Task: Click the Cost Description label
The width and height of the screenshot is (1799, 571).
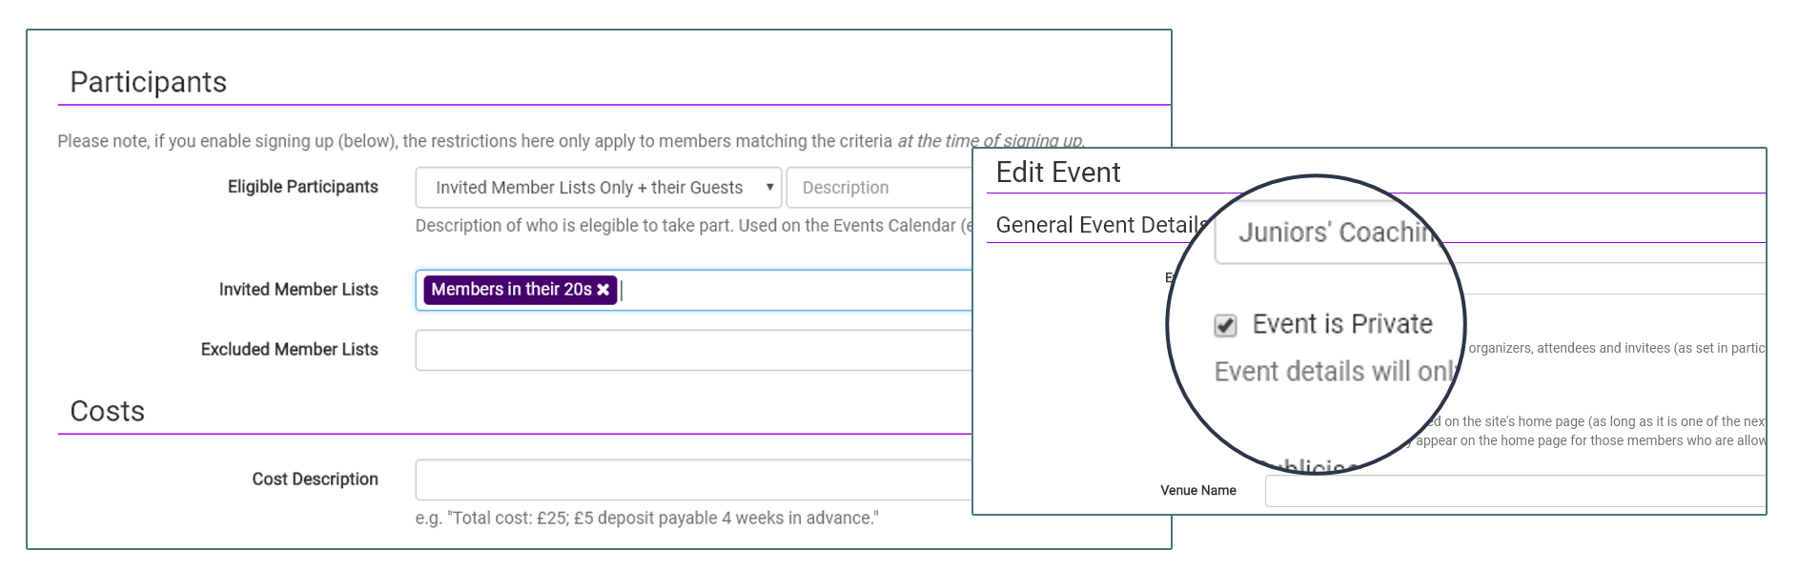Action: click(315, 479)
